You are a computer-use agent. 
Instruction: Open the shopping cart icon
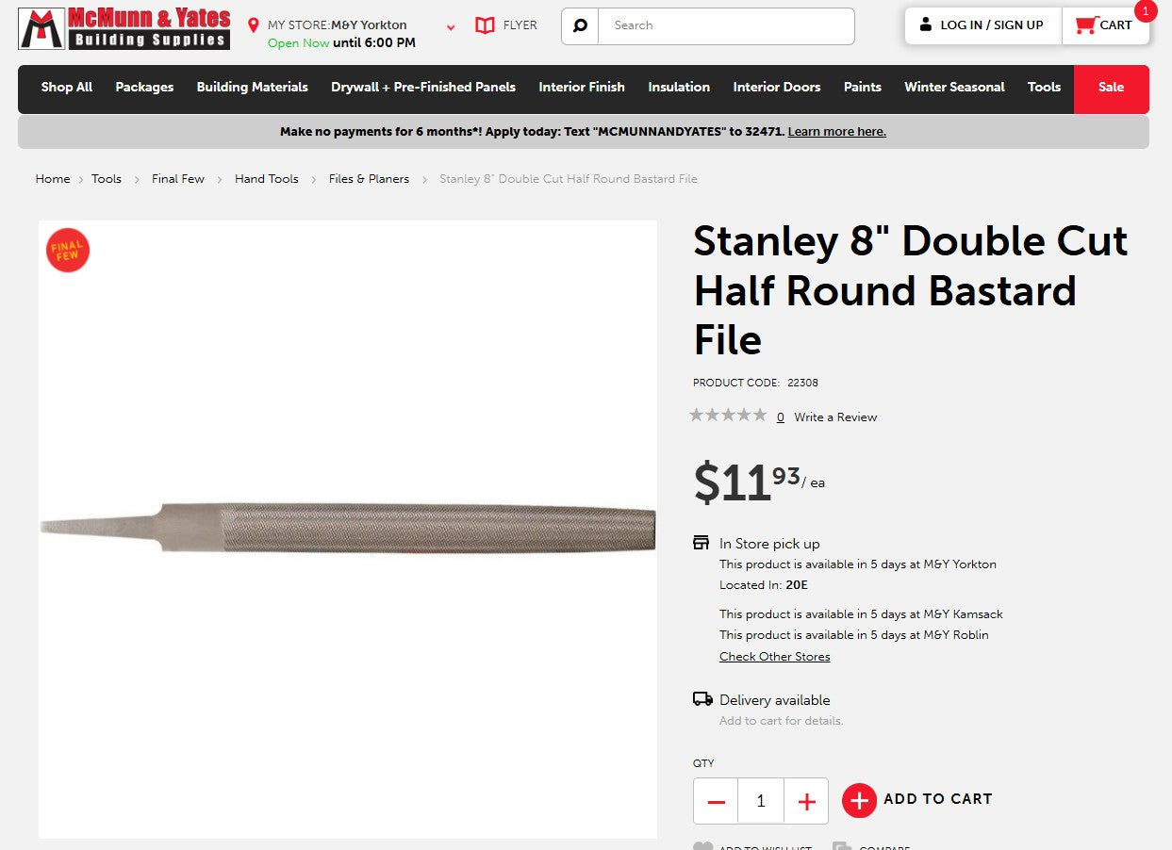tap(1084, 25)
